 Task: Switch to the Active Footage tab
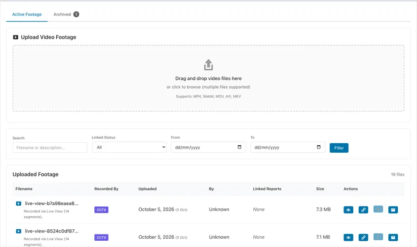coord(27,15)
